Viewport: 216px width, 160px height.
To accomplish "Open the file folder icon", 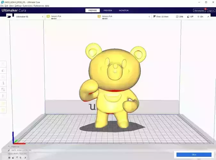I will click(x=9, y=17).
